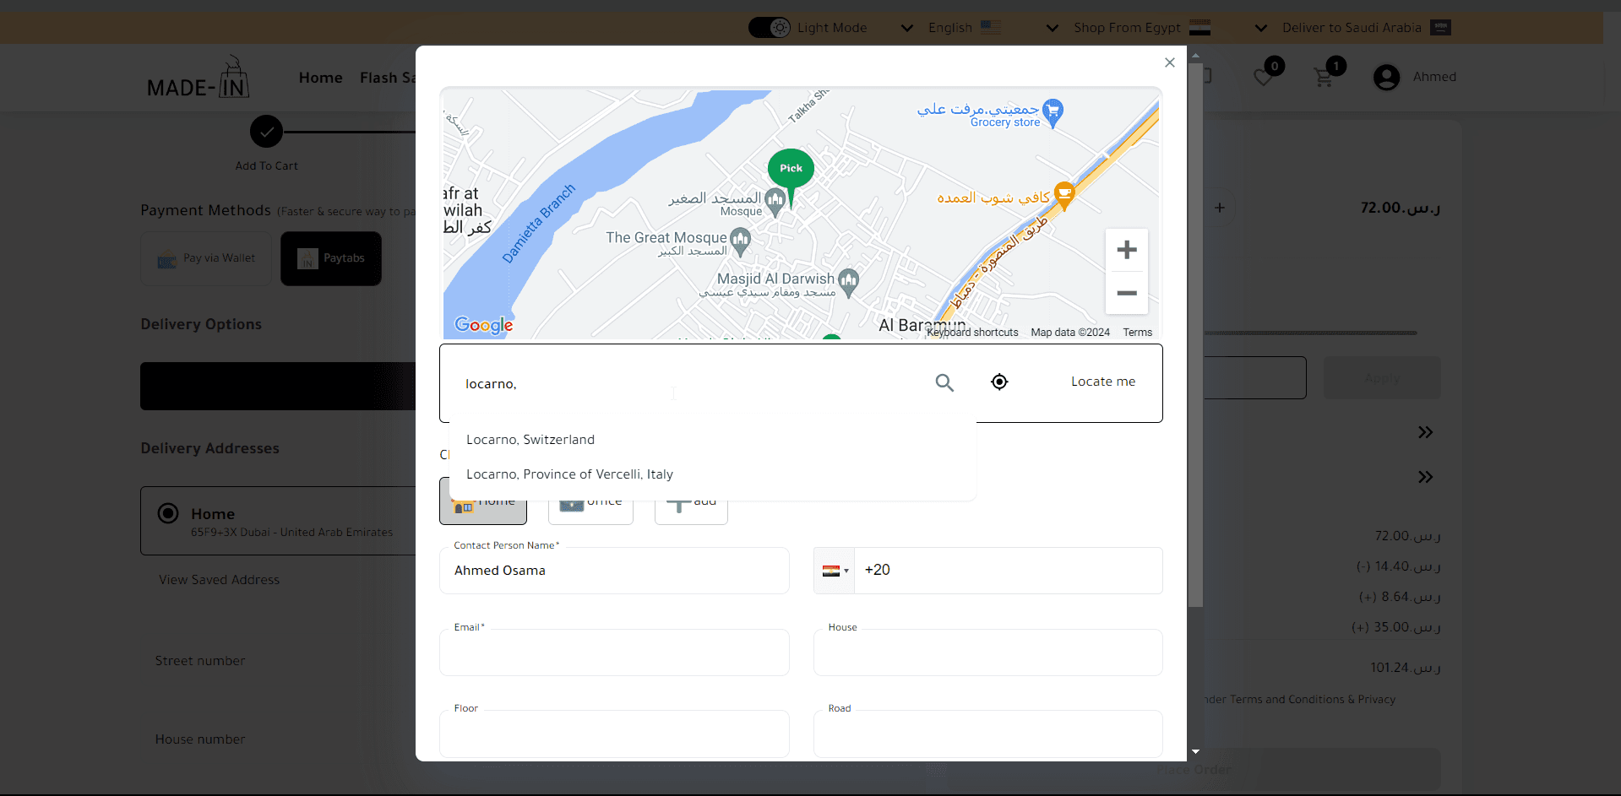The height and width of the screenshot is (796, 1621).
Task: Open the phone country code flag dropdown
Action: (x=835, y=571)
